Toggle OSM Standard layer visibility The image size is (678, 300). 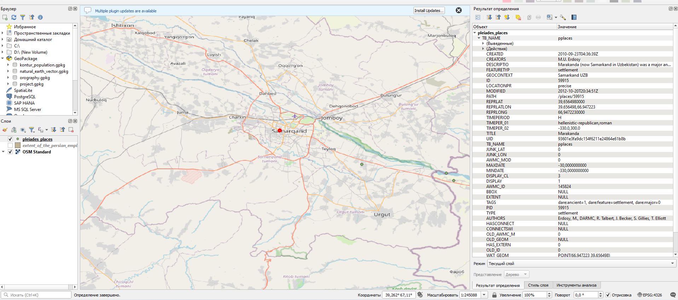tap(10, 152)
